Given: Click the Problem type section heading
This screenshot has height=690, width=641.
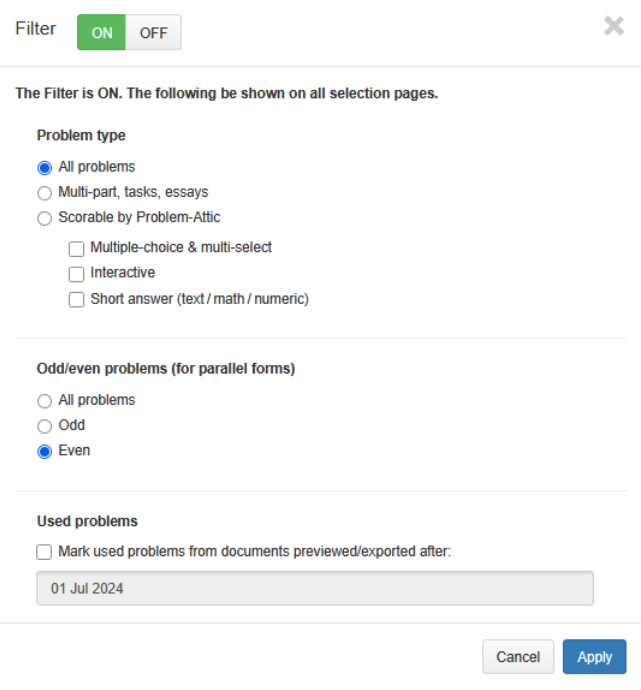Looking at the screenshot, I should pyautogui.click(x=81, y=135).
